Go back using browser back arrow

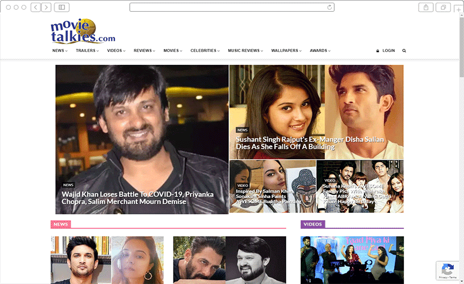[x=35, y=7]
